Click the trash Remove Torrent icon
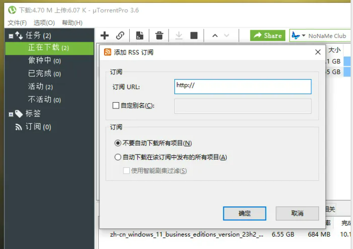The width and height of the screenshot is (353, 249). point(159,36)
